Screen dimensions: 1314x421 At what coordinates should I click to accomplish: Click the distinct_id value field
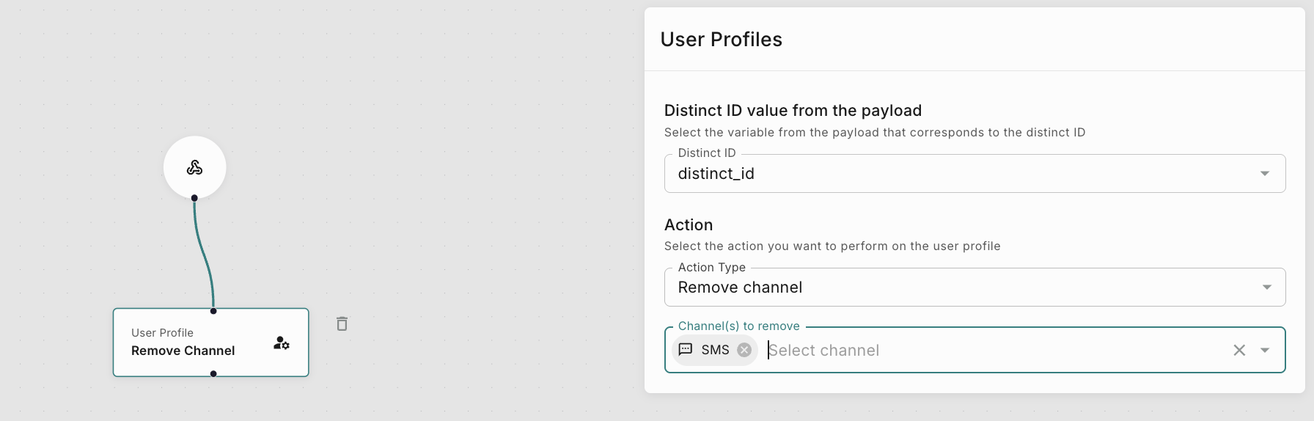click(x=880, y=174)
